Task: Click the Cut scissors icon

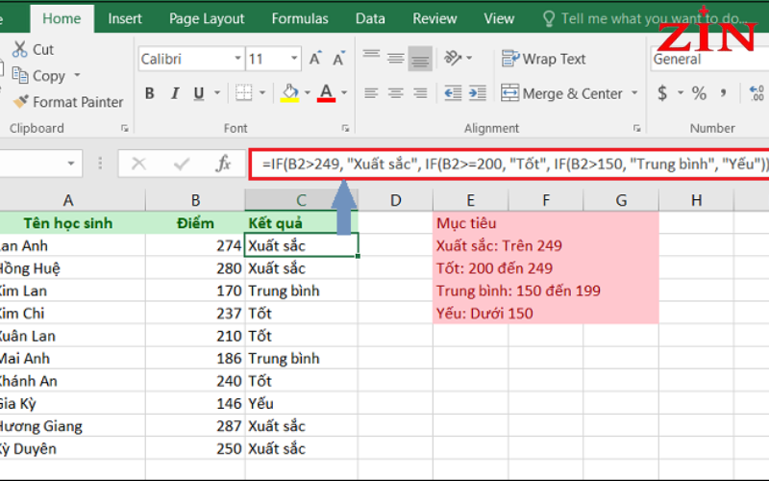Action: 19,49
